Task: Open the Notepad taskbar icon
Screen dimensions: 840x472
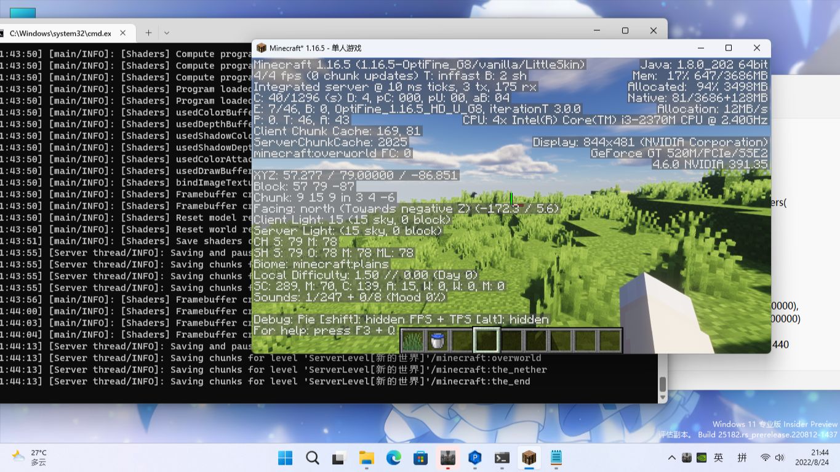Action: pos(556,458)
